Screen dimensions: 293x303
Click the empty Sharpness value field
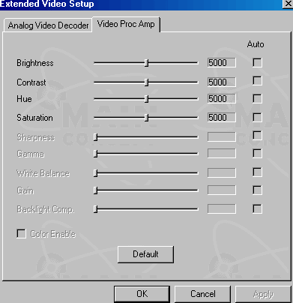[x=222, y=136]
